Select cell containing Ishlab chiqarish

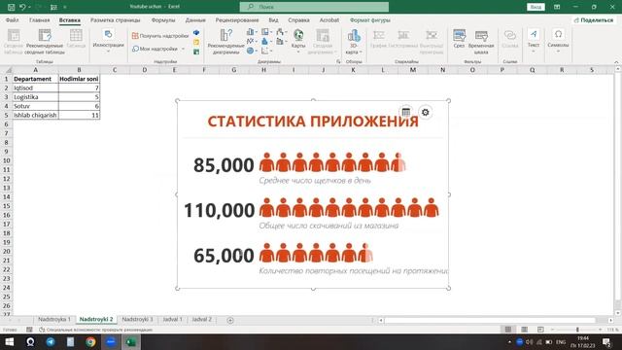tap(35, 115)
